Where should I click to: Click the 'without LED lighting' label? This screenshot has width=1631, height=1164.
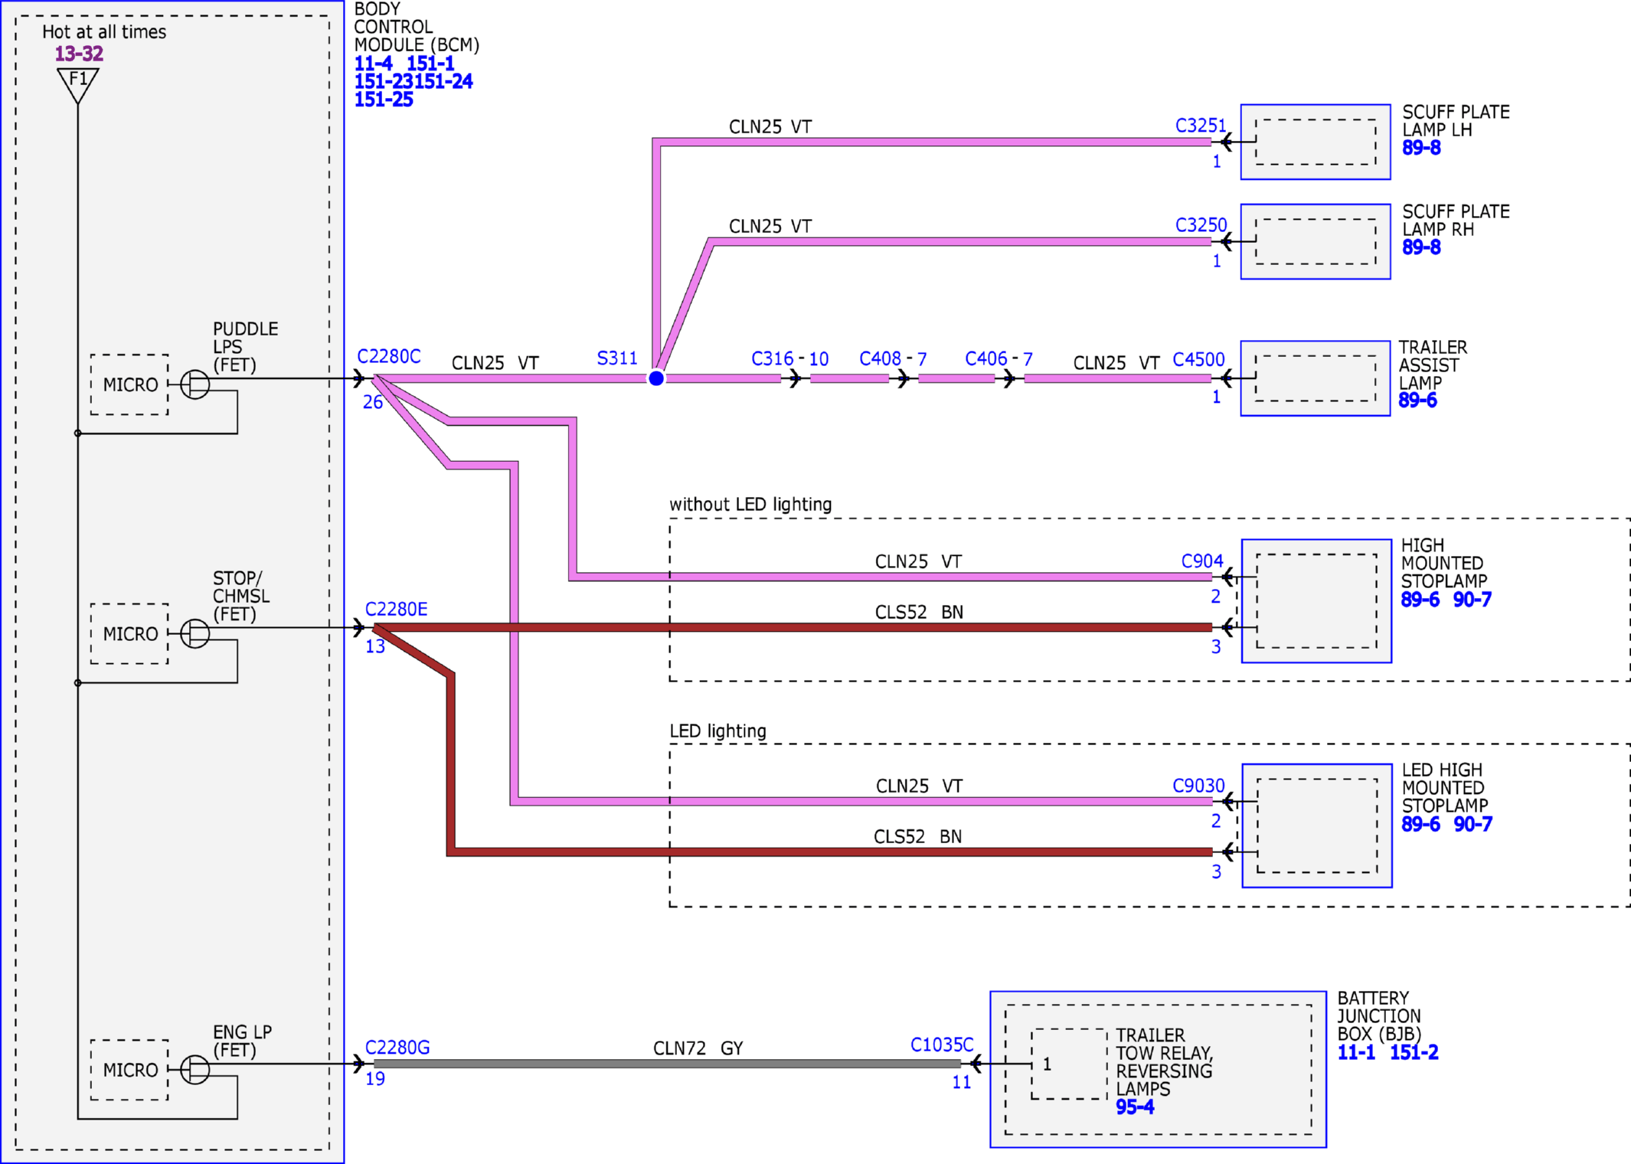pos(750,505)
